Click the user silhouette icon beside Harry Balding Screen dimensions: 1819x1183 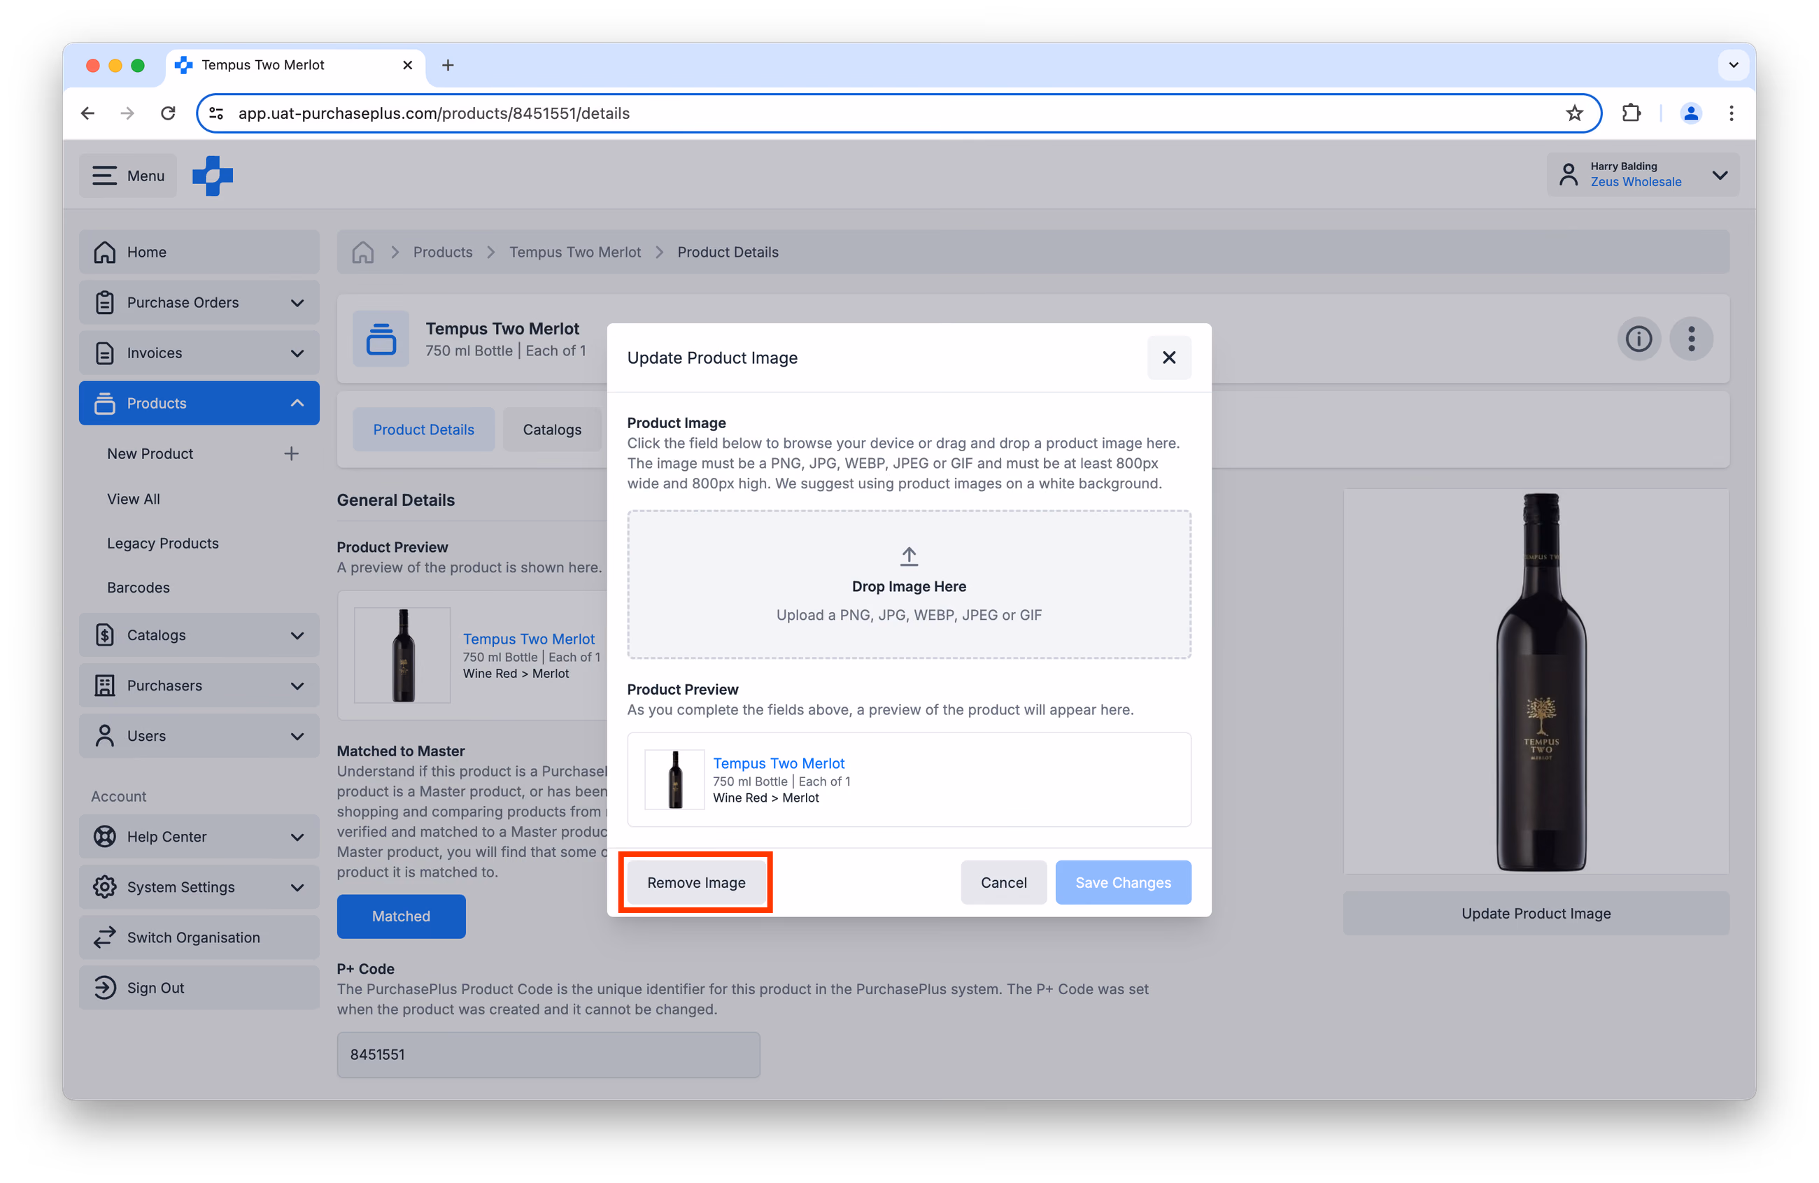[x=1568, y=174]
